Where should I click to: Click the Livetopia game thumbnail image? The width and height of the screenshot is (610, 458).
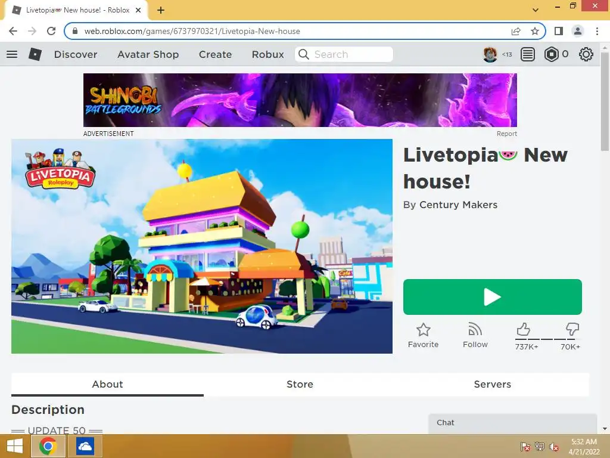click(201, 246)
